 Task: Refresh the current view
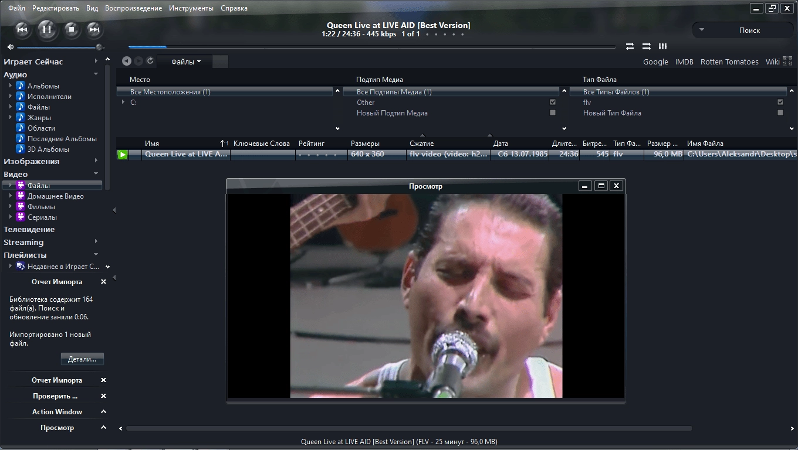point(150,61)
